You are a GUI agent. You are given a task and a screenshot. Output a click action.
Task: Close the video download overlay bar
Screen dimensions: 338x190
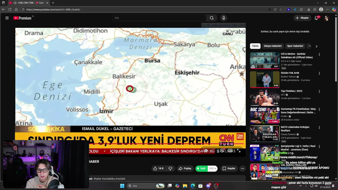click(x=244, y=25)
